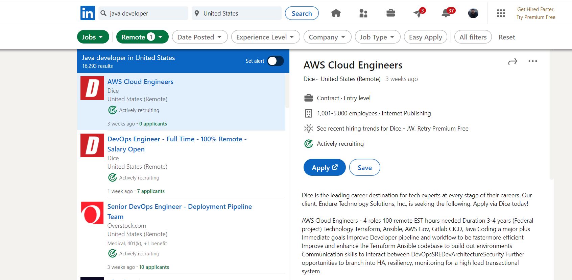Open AWS Cloud Engineers job listing title

click(x=140, y=82)
